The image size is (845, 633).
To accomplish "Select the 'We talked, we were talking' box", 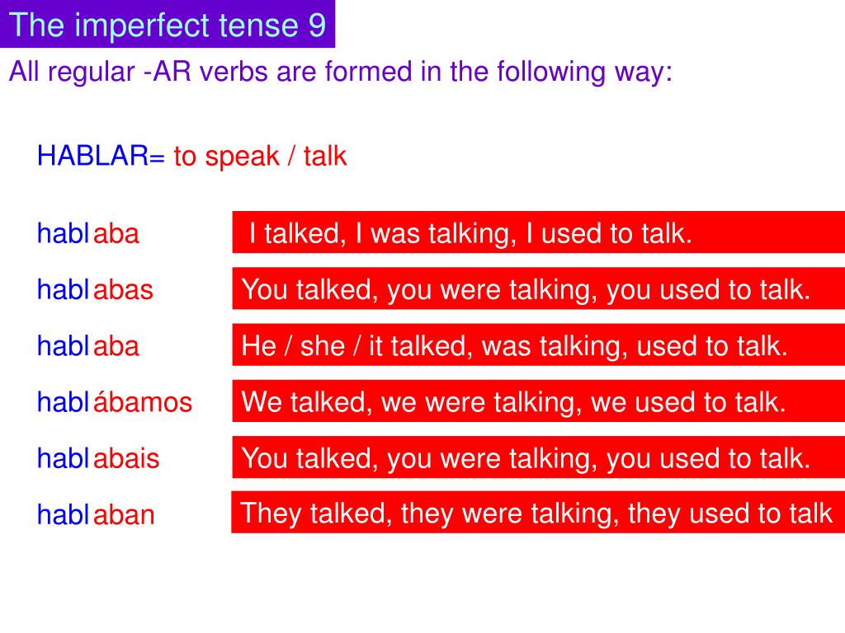I will (538, 401).
